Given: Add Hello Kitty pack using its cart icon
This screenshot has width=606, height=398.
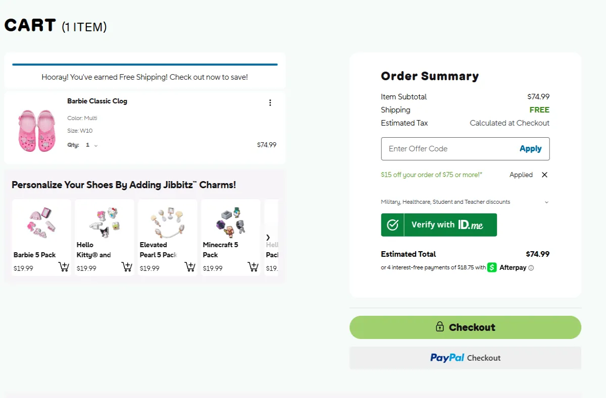Looking at the screenshot, I should pyautogui.click(x=127, y=268).
